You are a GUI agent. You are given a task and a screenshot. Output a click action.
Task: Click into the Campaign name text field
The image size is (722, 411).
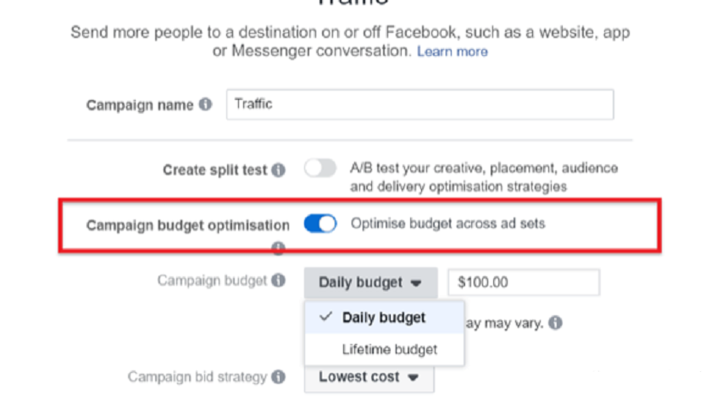(x=419, y=105)
